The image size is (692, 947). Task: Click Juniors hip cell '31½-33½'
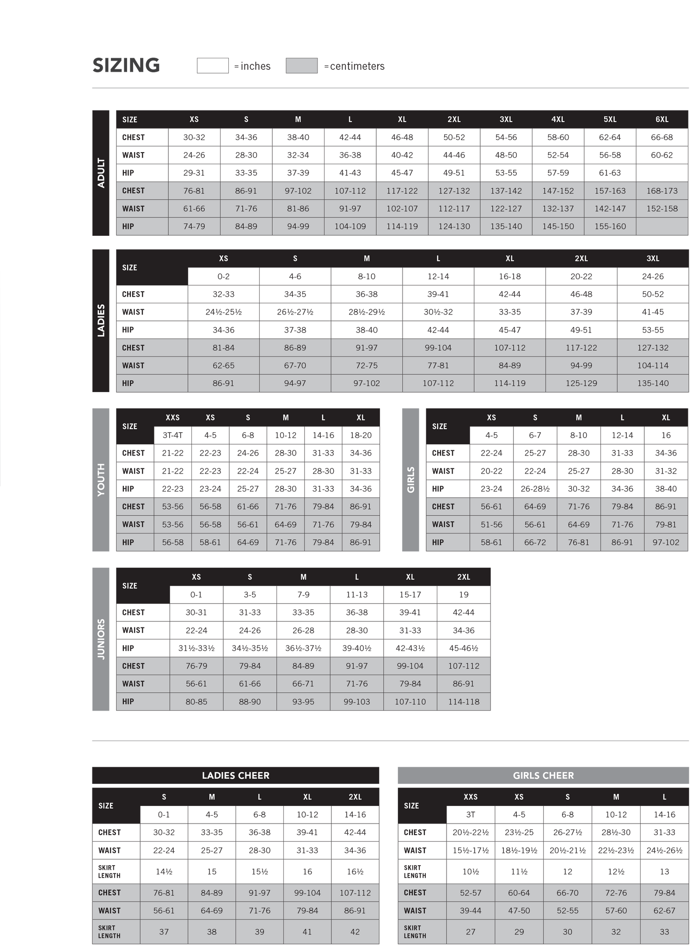[x=196, y=648]
